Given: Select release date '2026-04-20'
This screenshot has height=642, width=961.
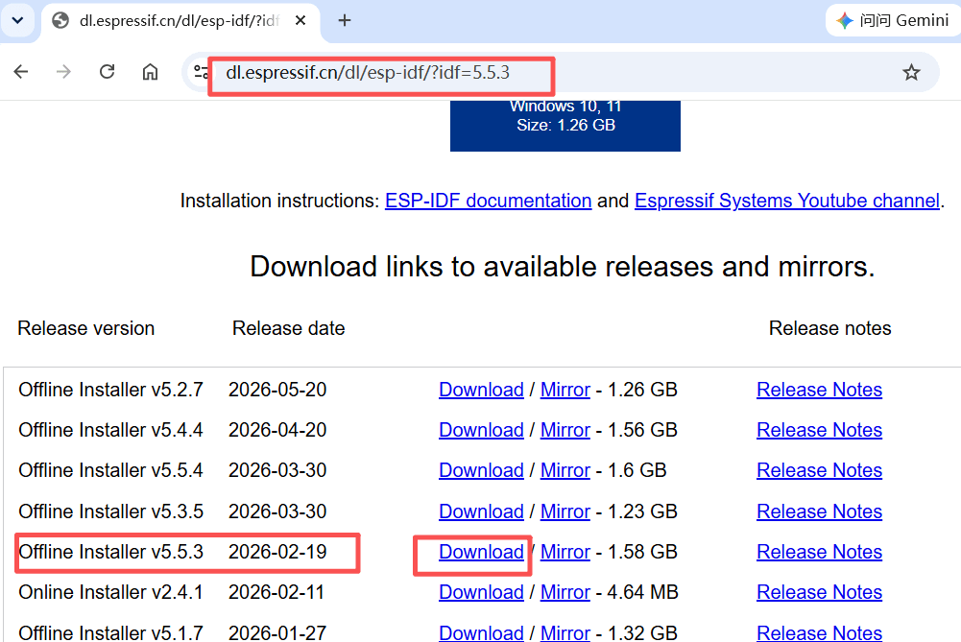Looking at the screenshot, I should [277, 430].
